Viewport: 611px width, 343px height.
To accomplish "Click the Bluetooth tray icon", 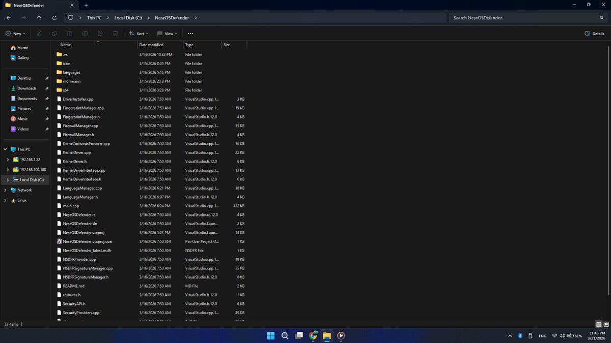I will point(520,336).
